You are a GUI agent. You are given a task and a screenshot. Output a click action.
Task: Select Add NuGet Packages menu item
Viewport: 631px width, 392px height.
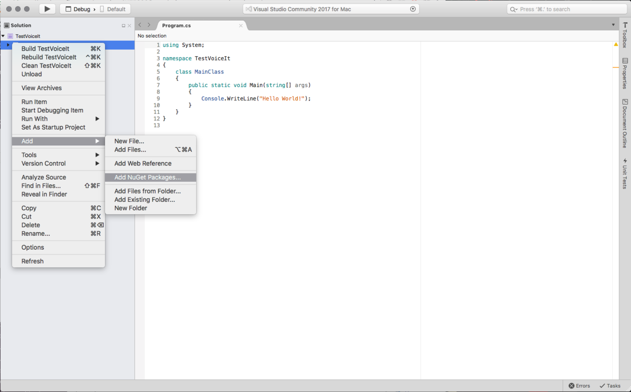pyautogui.click(x=147, y=177)
